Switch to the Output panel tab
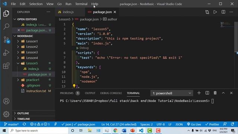This screenshot has height=134, width=238. coord(90,93)
